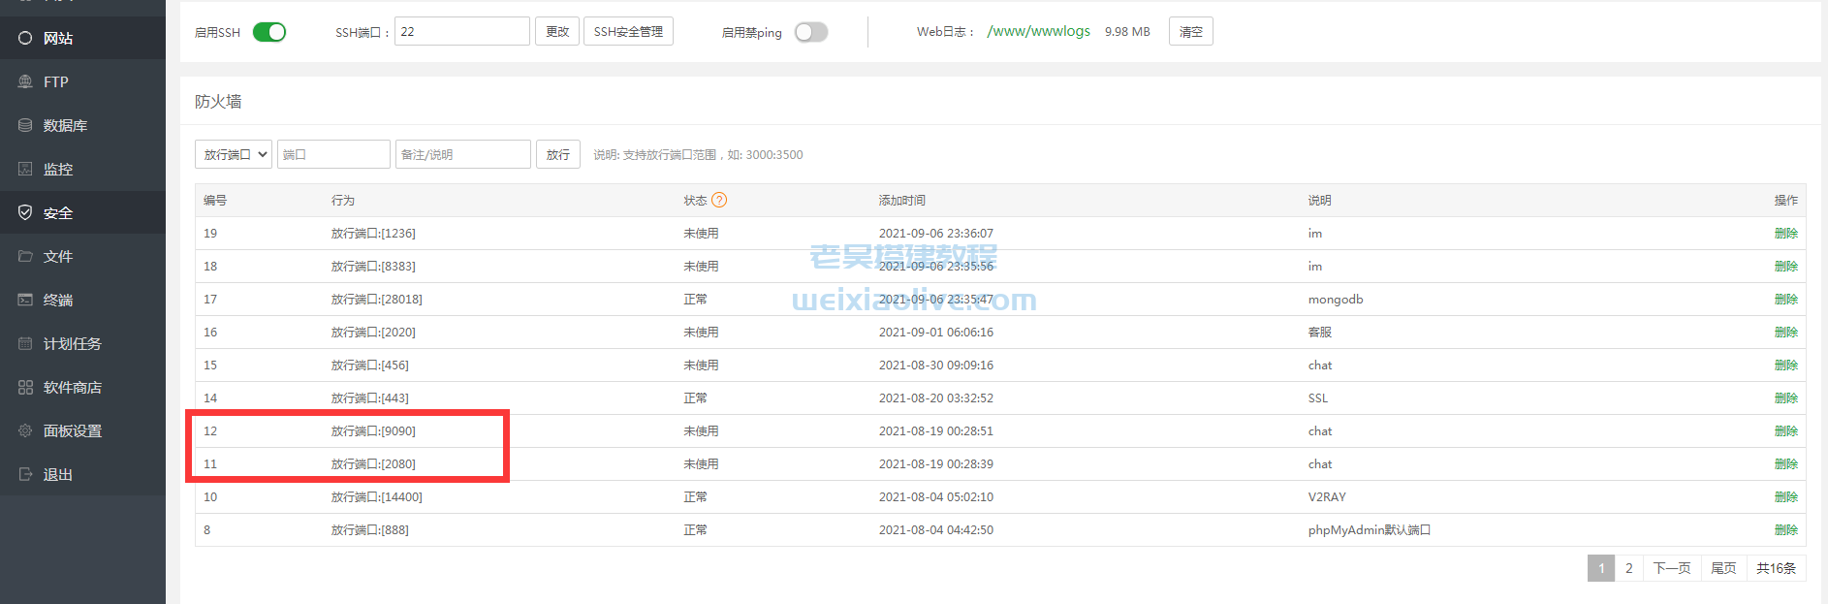Image resolution: width=1828 pixels, height=604 pixels.
Task: Delete firewall rule for port 8383
Action: pos(1786,266)
